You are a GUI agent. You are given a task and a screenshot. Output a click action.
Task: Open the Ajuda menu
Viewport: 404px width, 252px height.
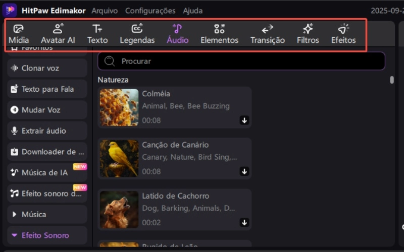(x=192, y=11)
